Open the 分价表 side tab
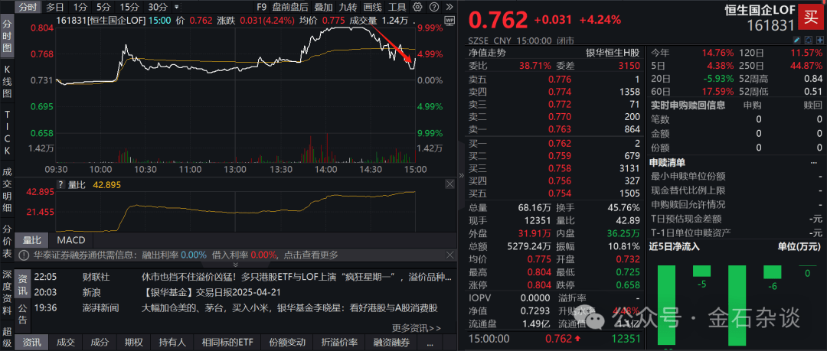 tap(7, 242)
